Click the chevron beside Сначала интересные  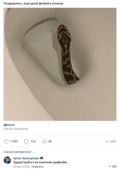coord(33,152)
